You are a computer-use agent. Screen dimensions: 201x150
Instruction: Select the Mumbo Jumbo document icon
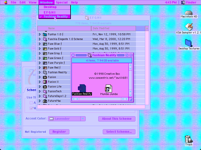point(109,88)
